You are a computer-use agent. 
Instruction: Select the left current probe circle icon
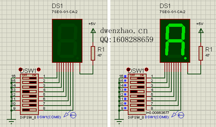[73, 115]
